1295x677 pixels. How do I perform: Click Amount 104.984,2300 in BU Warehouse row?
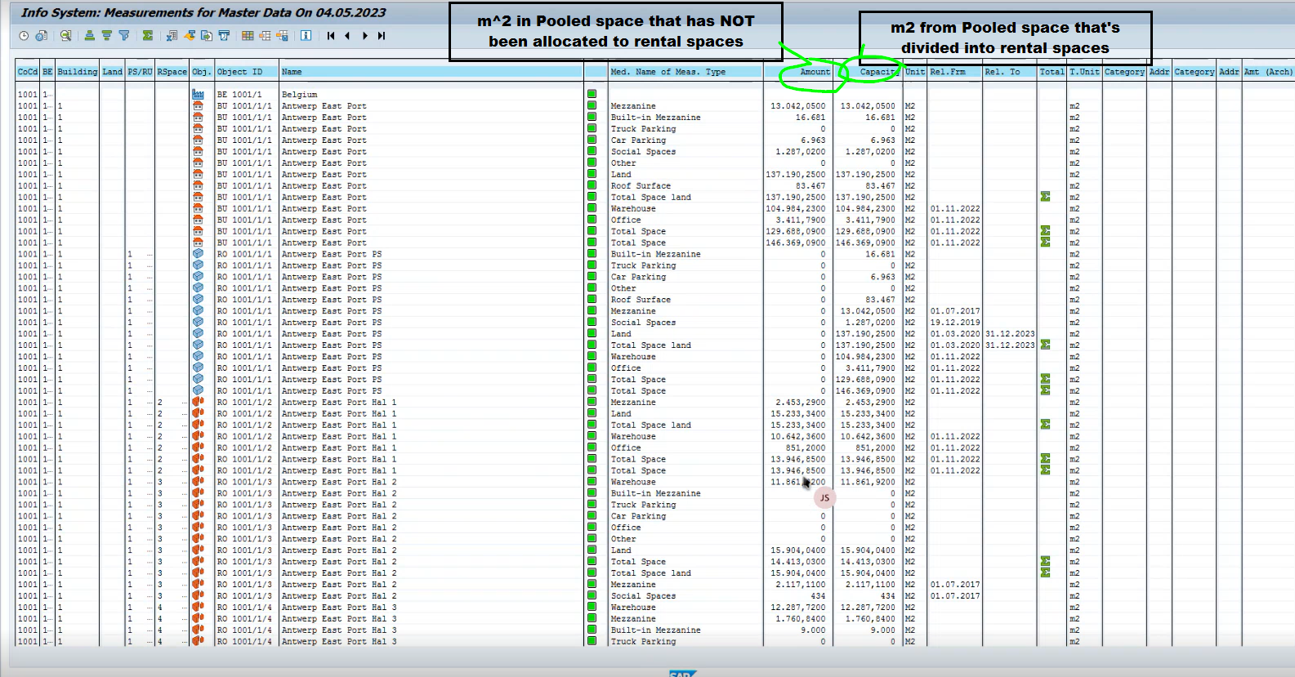click(x=796, y=209)
